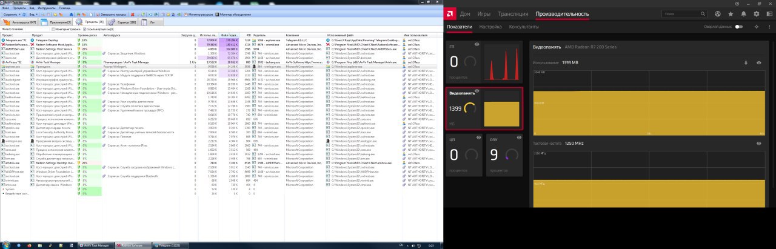Viewport: 776px width, 249px height.
Task: Click the Фильтр по имени input field
Action: [37, 29]
